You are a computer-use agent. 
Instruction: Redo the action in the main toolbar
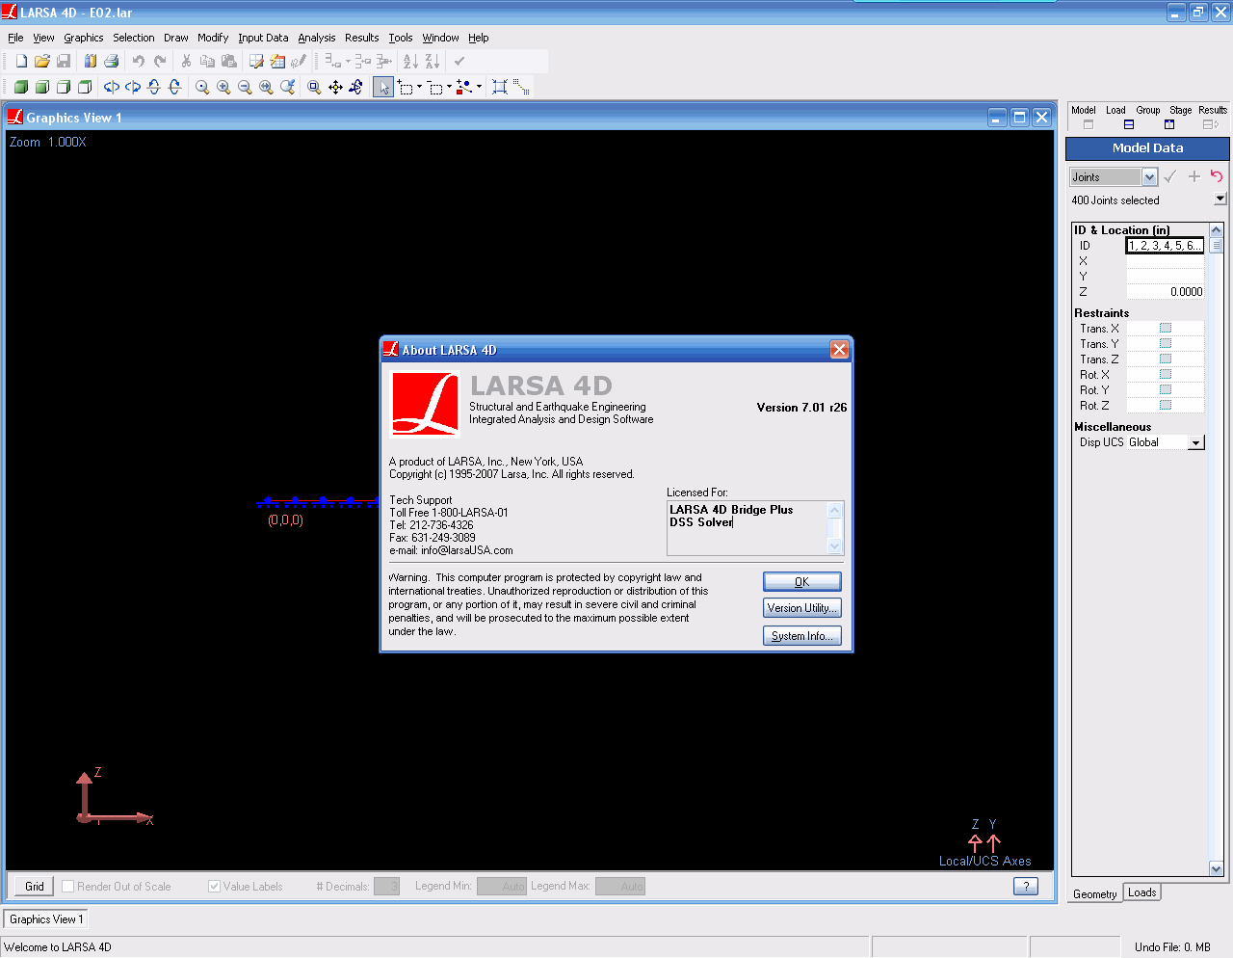point(160,61)
